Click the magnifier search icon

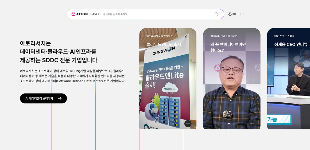(216, 14)
